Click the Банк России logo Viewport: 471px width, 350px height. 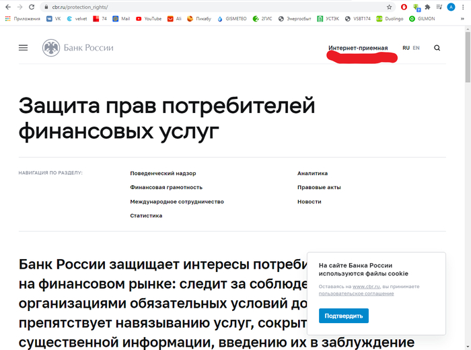pyautogui.click(x=78, y=48)
